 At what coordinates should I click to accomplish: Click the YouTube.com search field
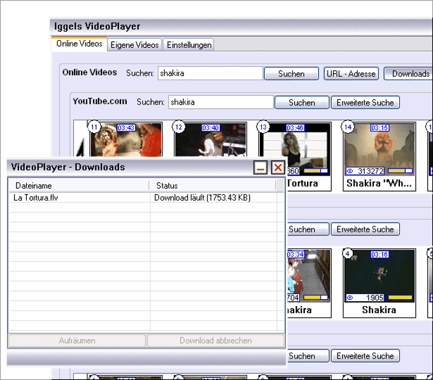pyautogui.click(x=221, y=102)
